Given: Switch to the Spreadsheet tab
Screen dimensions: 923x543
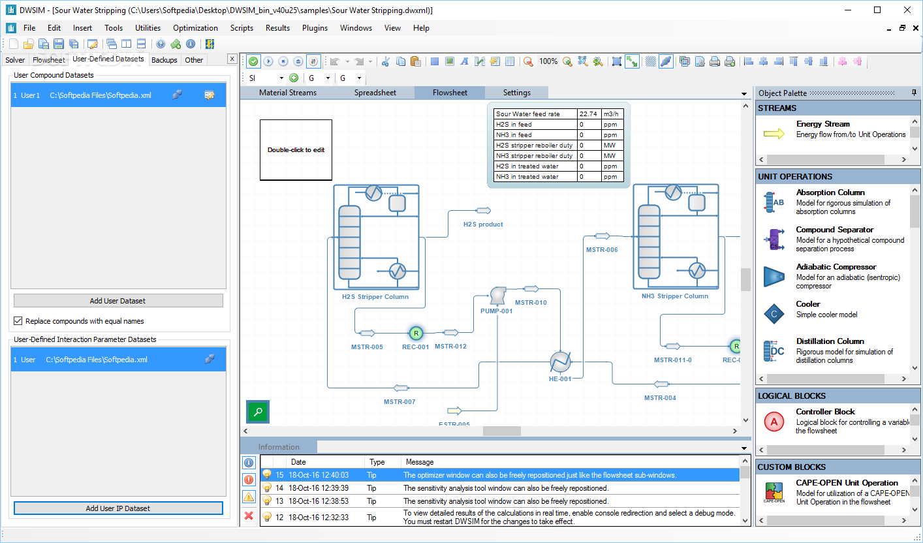Looking at the screenshot, I should 375,93.
